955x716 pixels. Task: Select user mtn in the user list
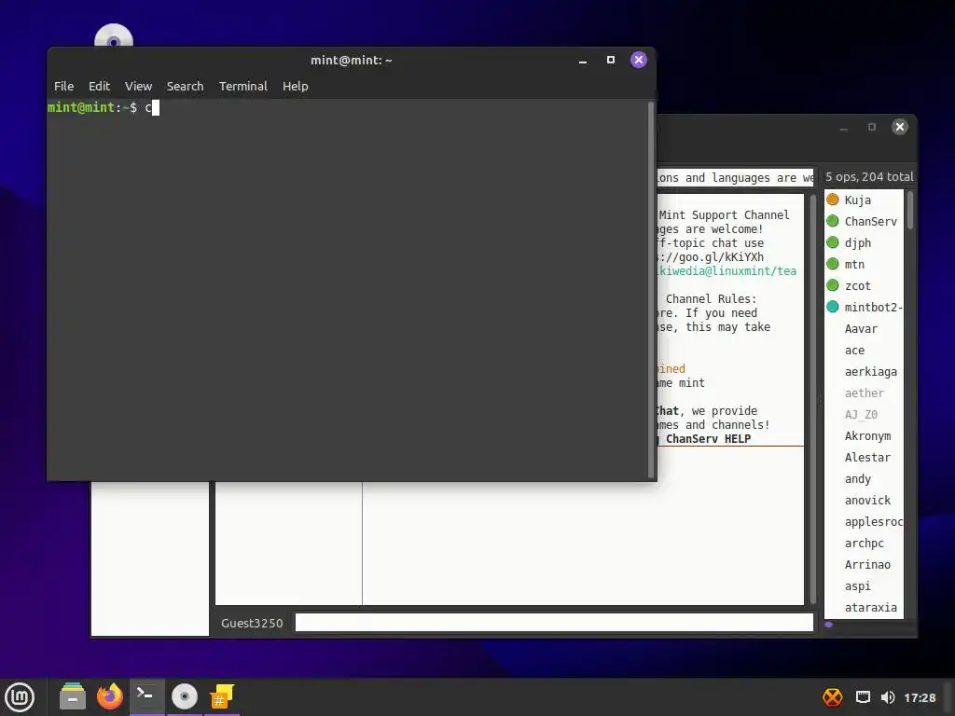pos(864,264)
